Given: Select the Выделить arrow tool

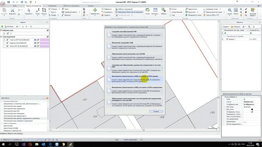Looking at the screenshot, I should (x=29, y=12).
